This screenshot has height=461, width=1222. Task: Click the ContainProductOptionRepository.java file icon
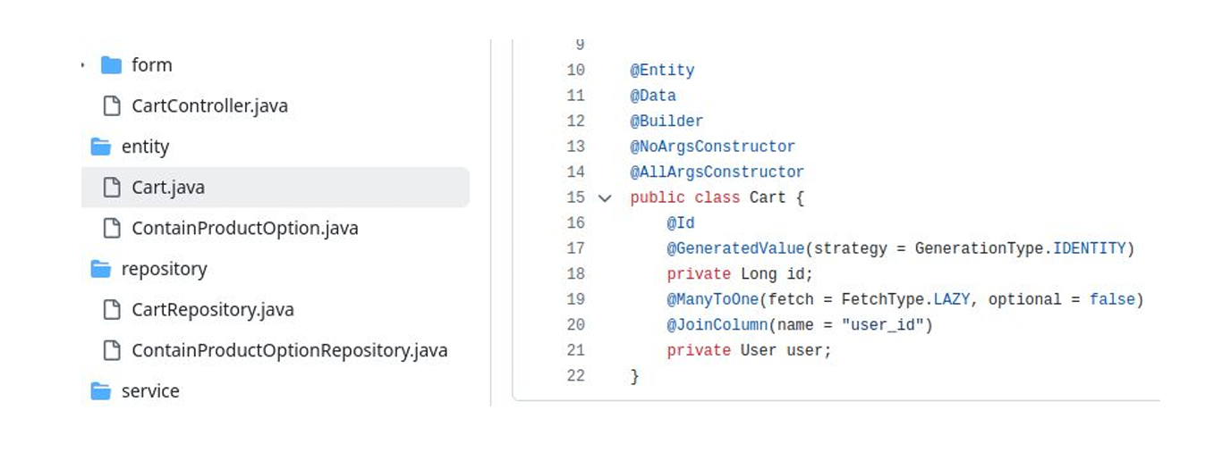[x=112, y=351]
